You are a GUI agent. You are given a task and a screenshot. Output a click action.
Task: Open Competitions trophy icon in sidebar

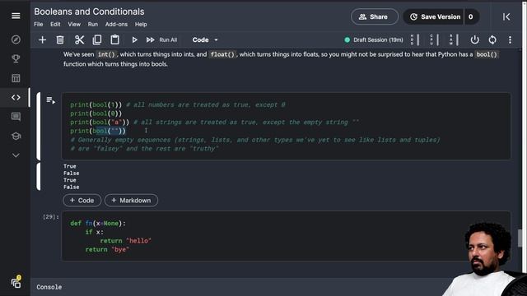click(16, 58)
